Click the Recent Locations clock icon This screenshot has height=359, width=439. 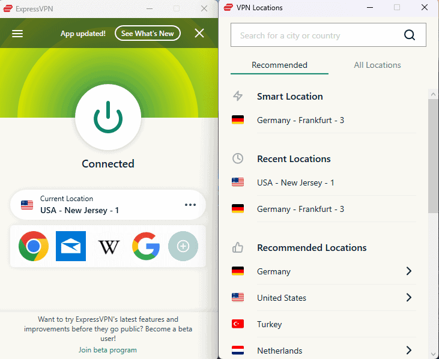coord(238,158)
